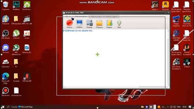Viewport: 194px width, 109px height.
Task: Select the MSI Afterburner desktop icon
Action: click(x=16, y=50)
